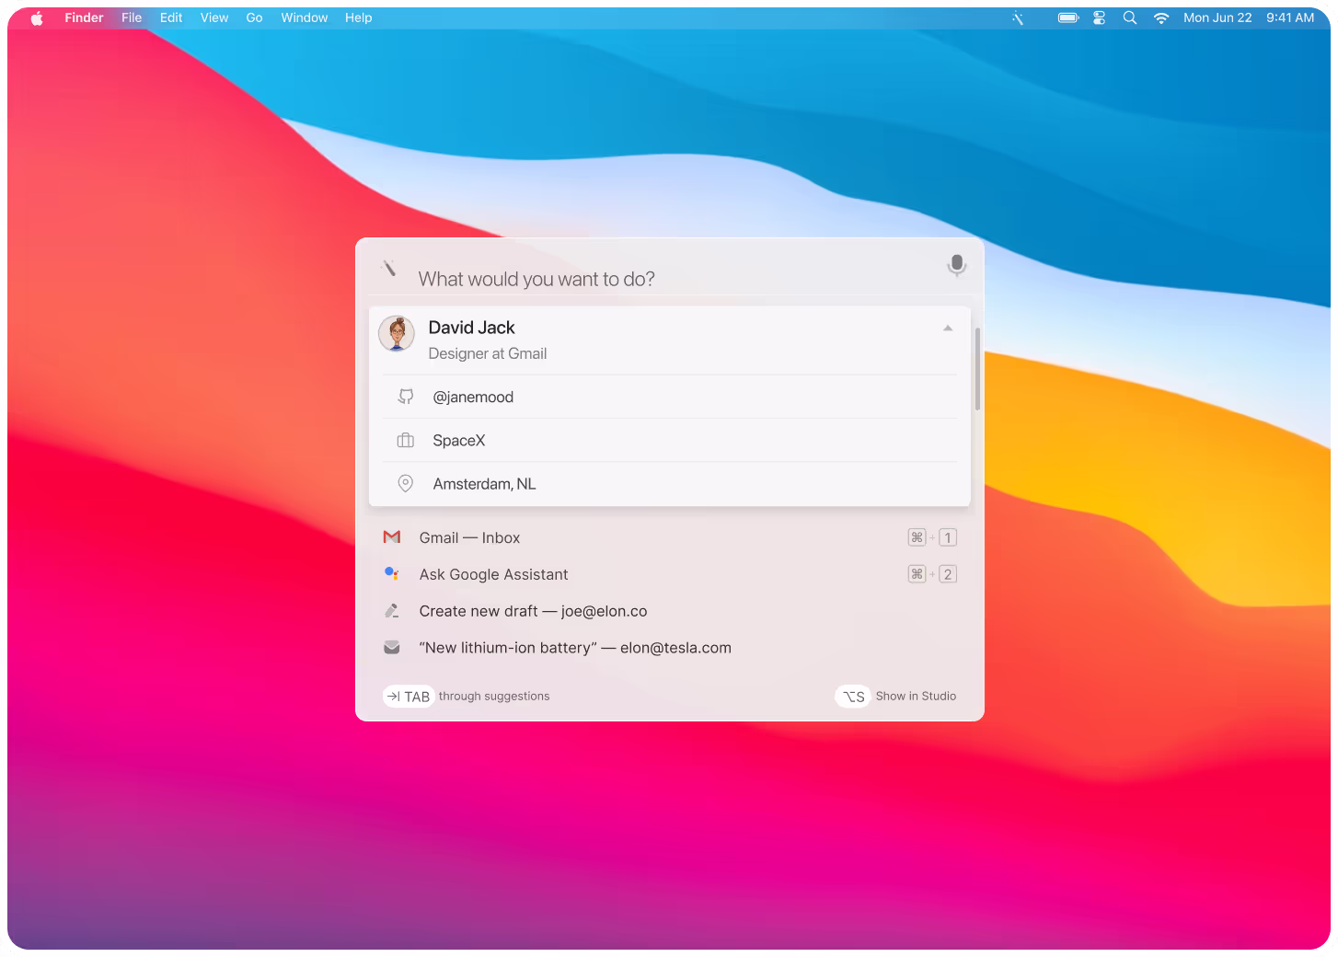Viewport: 1338px width, 957px height.
Task: Click the battery icon in menu bar
Action: (x=1068, y=17)
